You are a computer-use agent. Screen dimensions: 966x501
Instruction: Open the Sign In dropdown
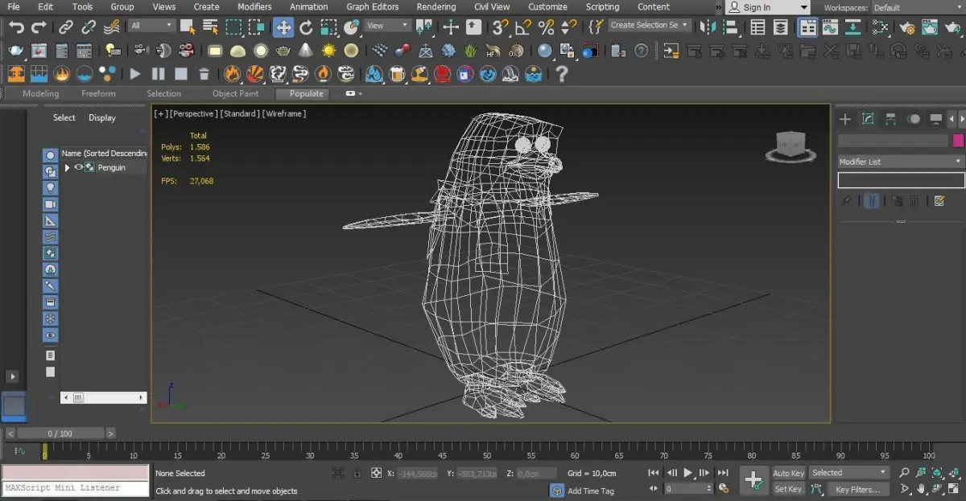click(x=768, y=7)
